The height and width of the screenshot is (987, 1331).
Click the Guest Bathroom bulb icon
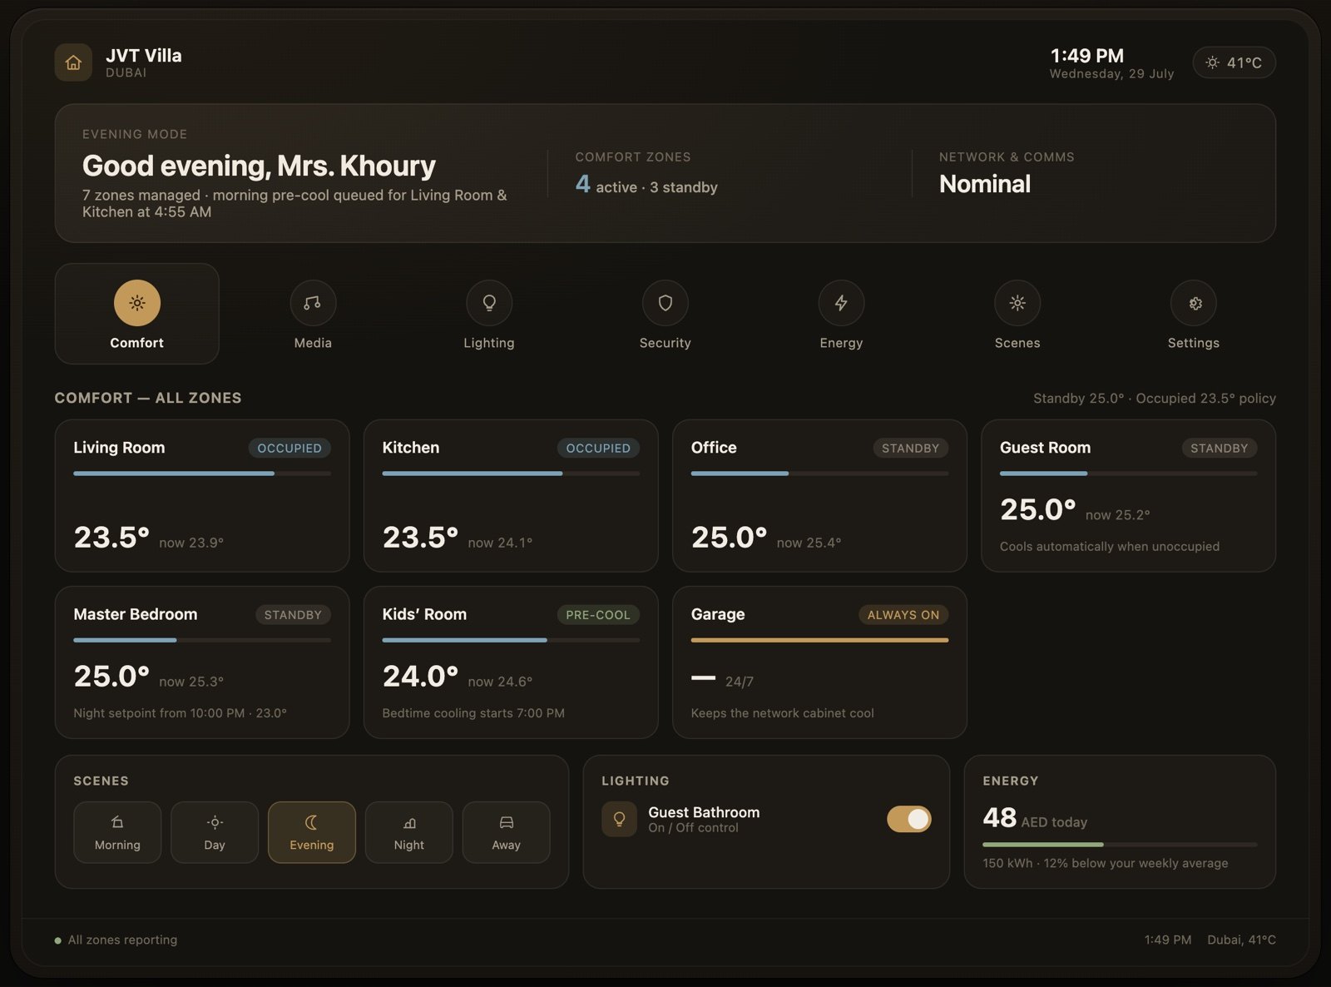[619, 819]
